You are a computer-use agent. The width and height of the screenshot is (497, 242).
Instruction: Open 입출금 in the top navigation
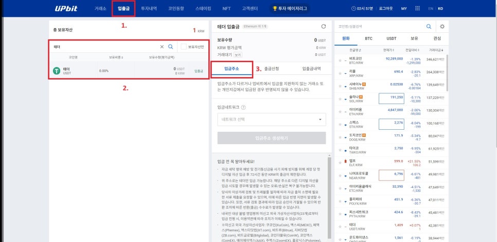click(123, 9)
